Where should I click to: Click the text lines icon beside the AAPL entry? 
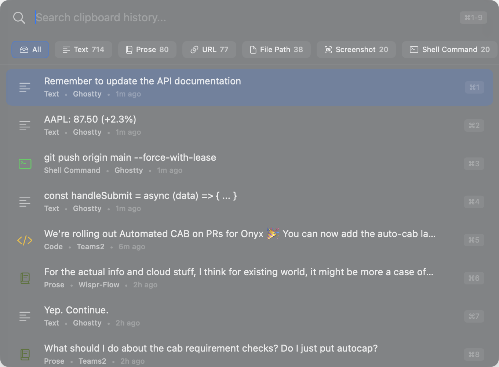[x=25, y=126]
